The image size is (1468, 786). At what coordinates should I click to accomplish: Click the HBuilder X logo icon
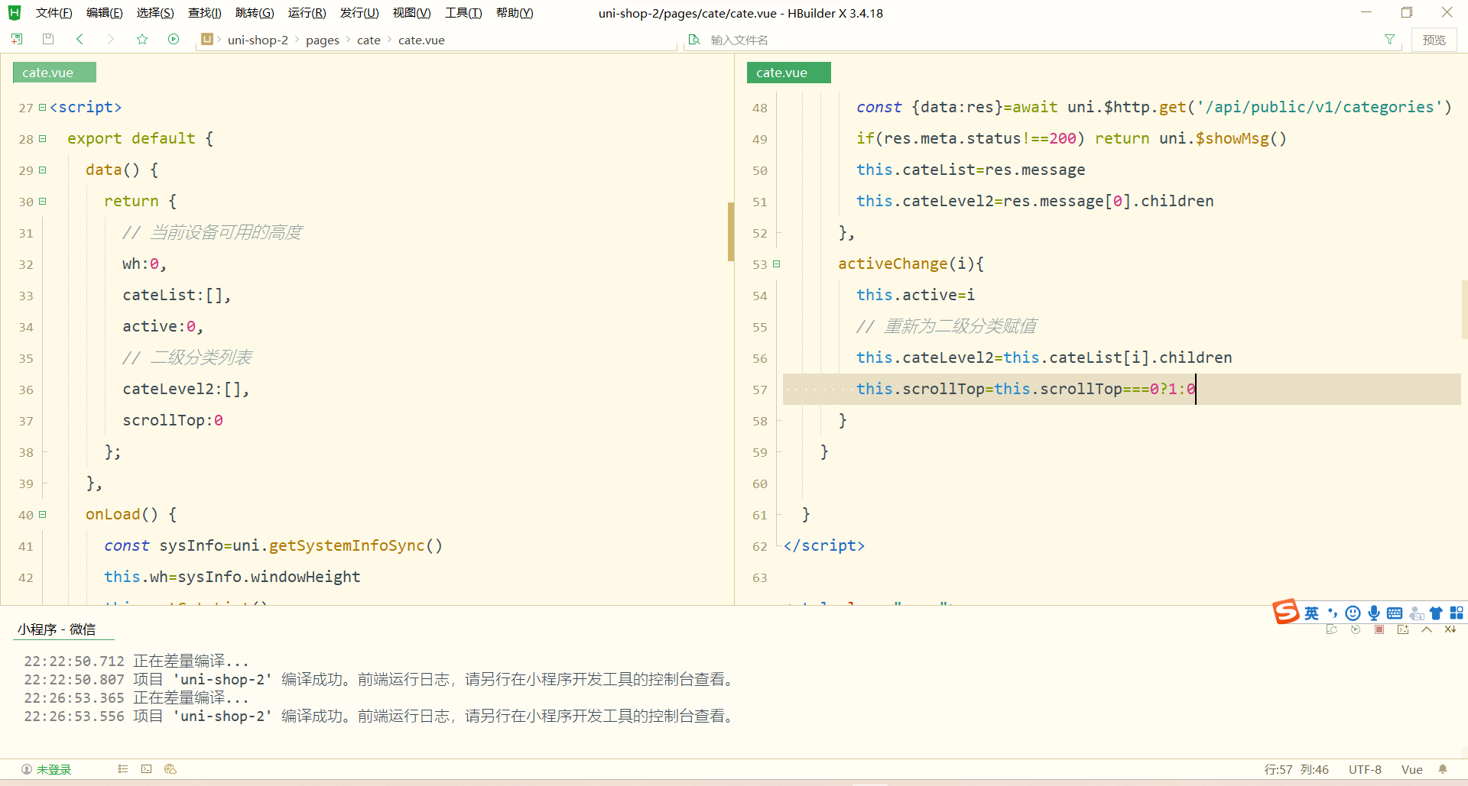(x=15, y=13)
